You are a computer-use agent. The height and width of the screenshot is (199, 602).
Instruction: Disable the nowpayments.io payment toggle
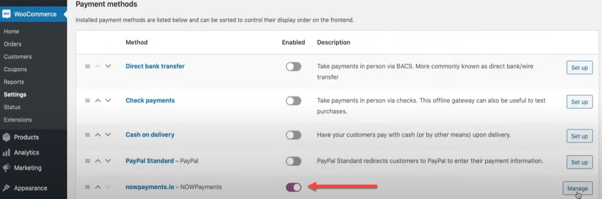click(x=293, y=187)
